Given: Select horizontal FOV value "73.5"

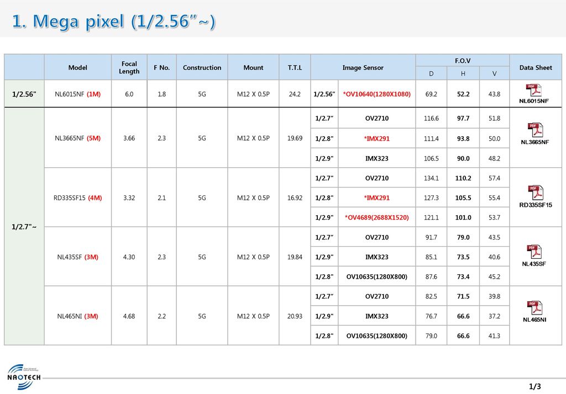Looking at the screenshot, I should (x=463, y=257).
